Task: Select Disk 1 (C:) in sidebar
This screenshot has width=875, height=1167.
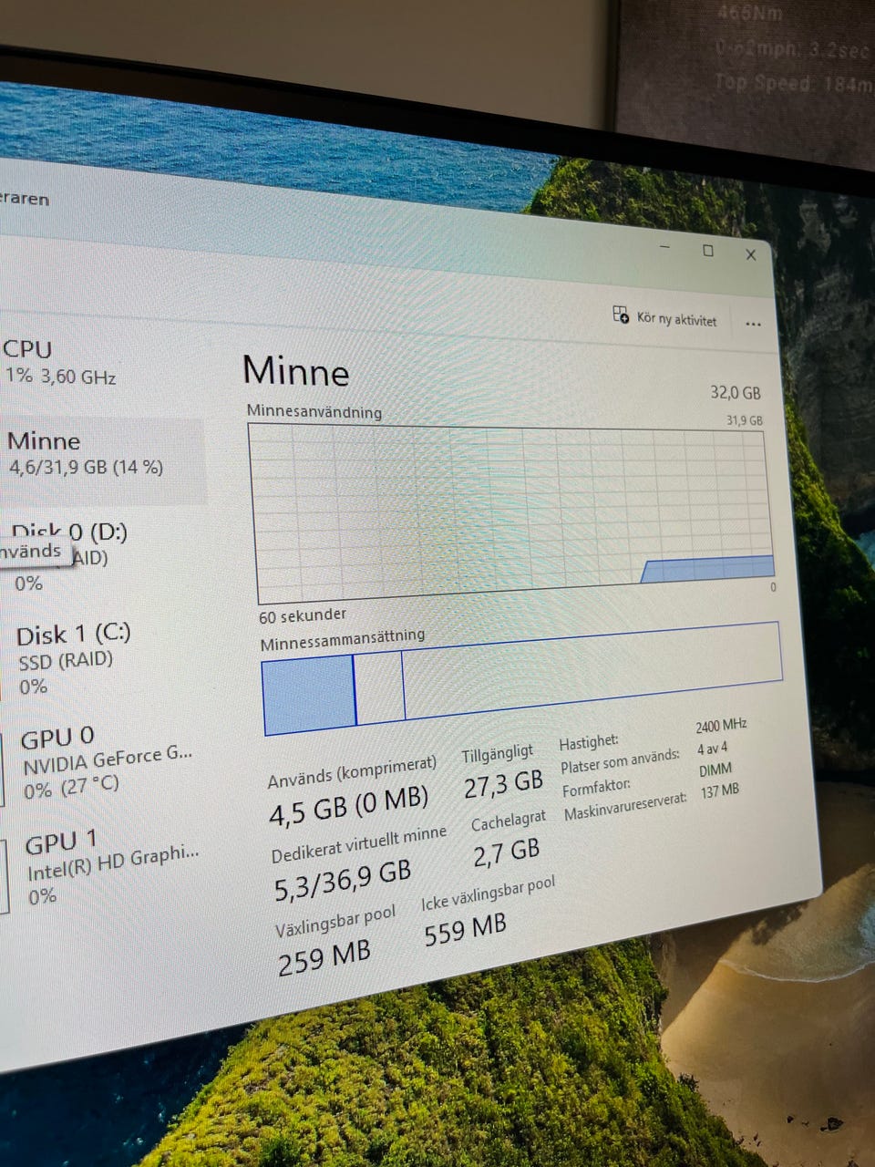Action: [75, 660]
